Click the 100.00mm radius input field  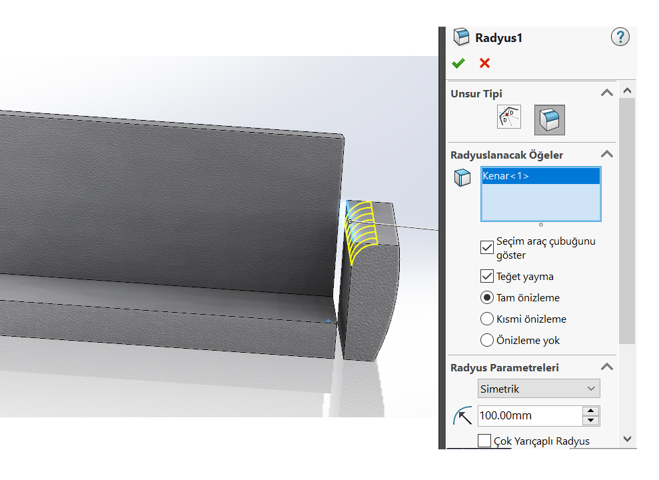point(530,416)
